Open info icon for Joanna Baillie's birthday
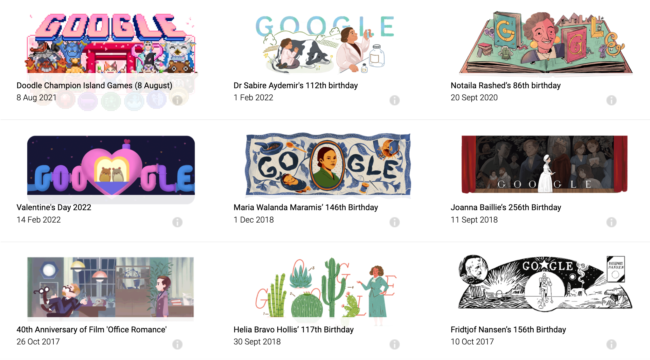 (611, 222)
